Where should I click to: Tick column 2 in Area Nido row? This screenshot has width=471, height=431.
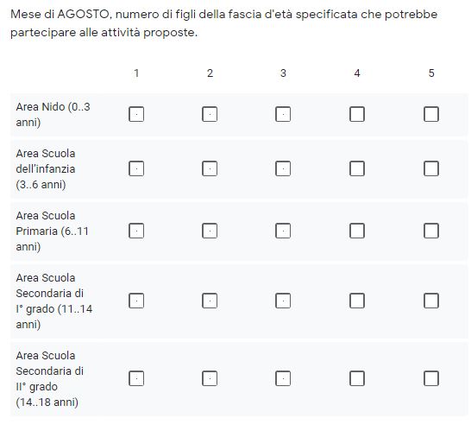click(x=210, y=114)
